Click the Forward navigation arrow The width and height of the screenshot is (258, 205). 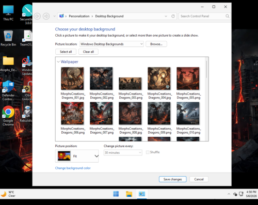tap(46, 16)
